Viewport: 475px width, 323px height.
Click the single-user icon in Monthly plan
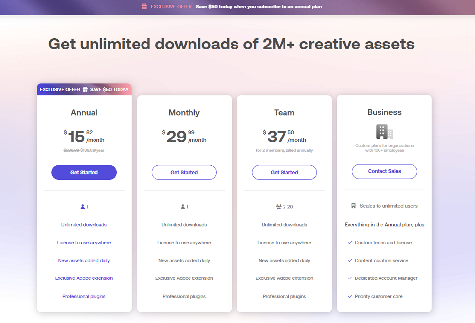[183, 207]
